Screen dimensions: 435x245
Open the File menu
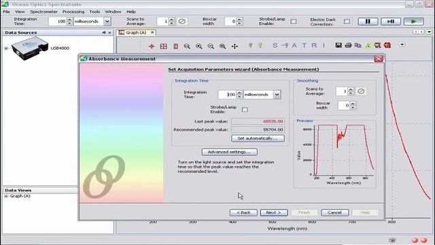coord(6,12)
